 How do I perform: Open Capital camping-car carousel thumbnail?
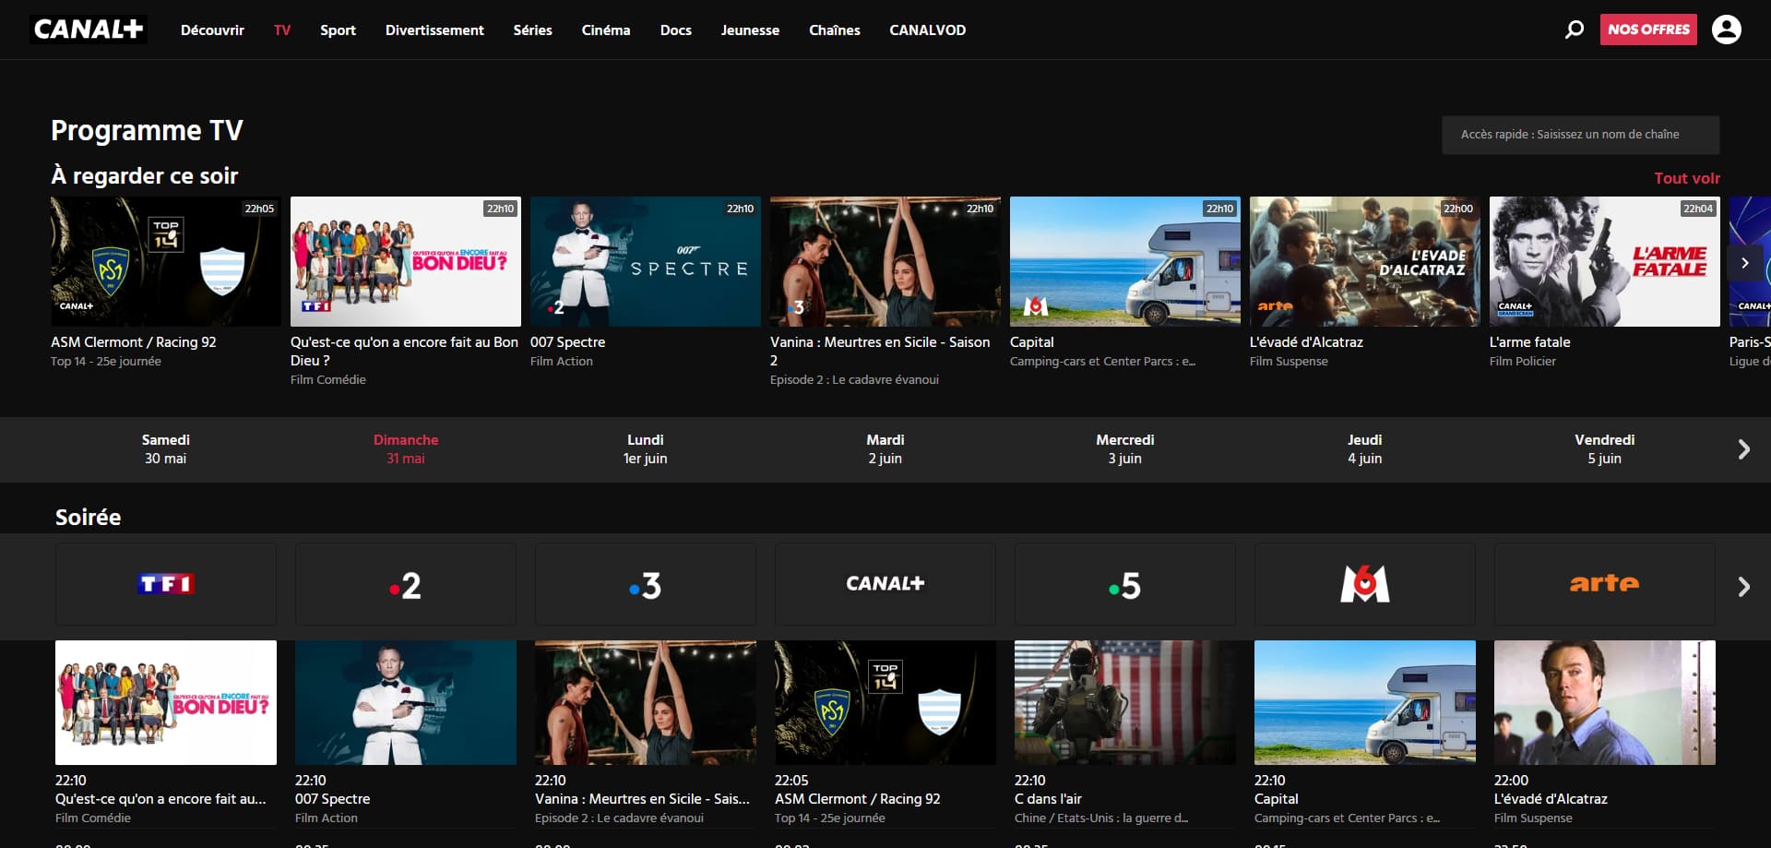tap(1125, 261)
